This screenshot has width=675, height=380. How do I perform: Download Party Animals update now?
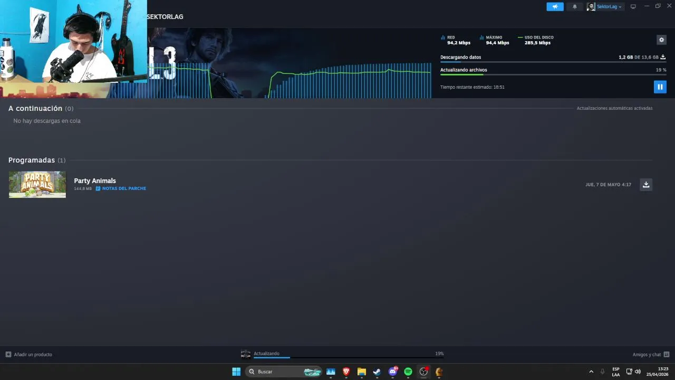(646, 184)
